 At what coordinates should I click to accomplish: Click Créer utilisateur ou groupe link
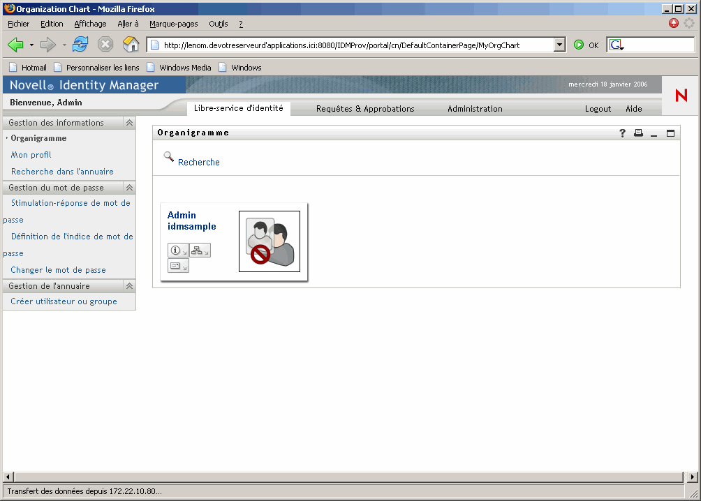[x=64, y=301]
